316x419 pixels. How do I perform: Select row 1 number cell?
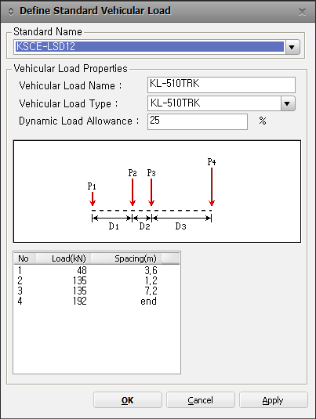click(20, 270)
